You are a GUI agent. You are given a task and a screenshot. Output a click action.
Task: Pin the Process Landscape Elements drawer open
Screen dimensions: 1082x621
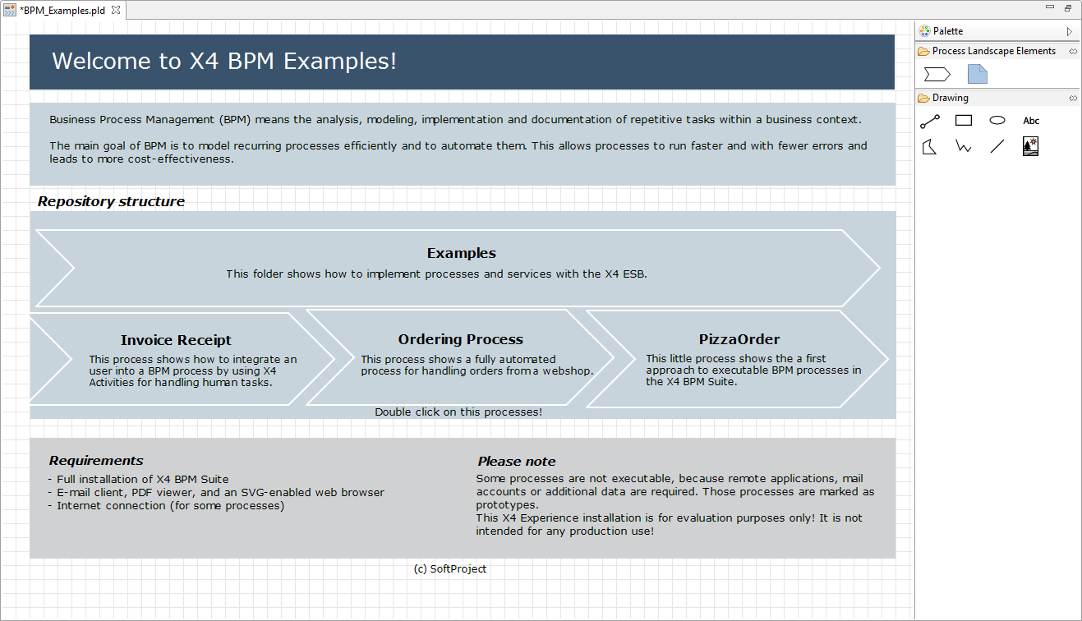1073,51
